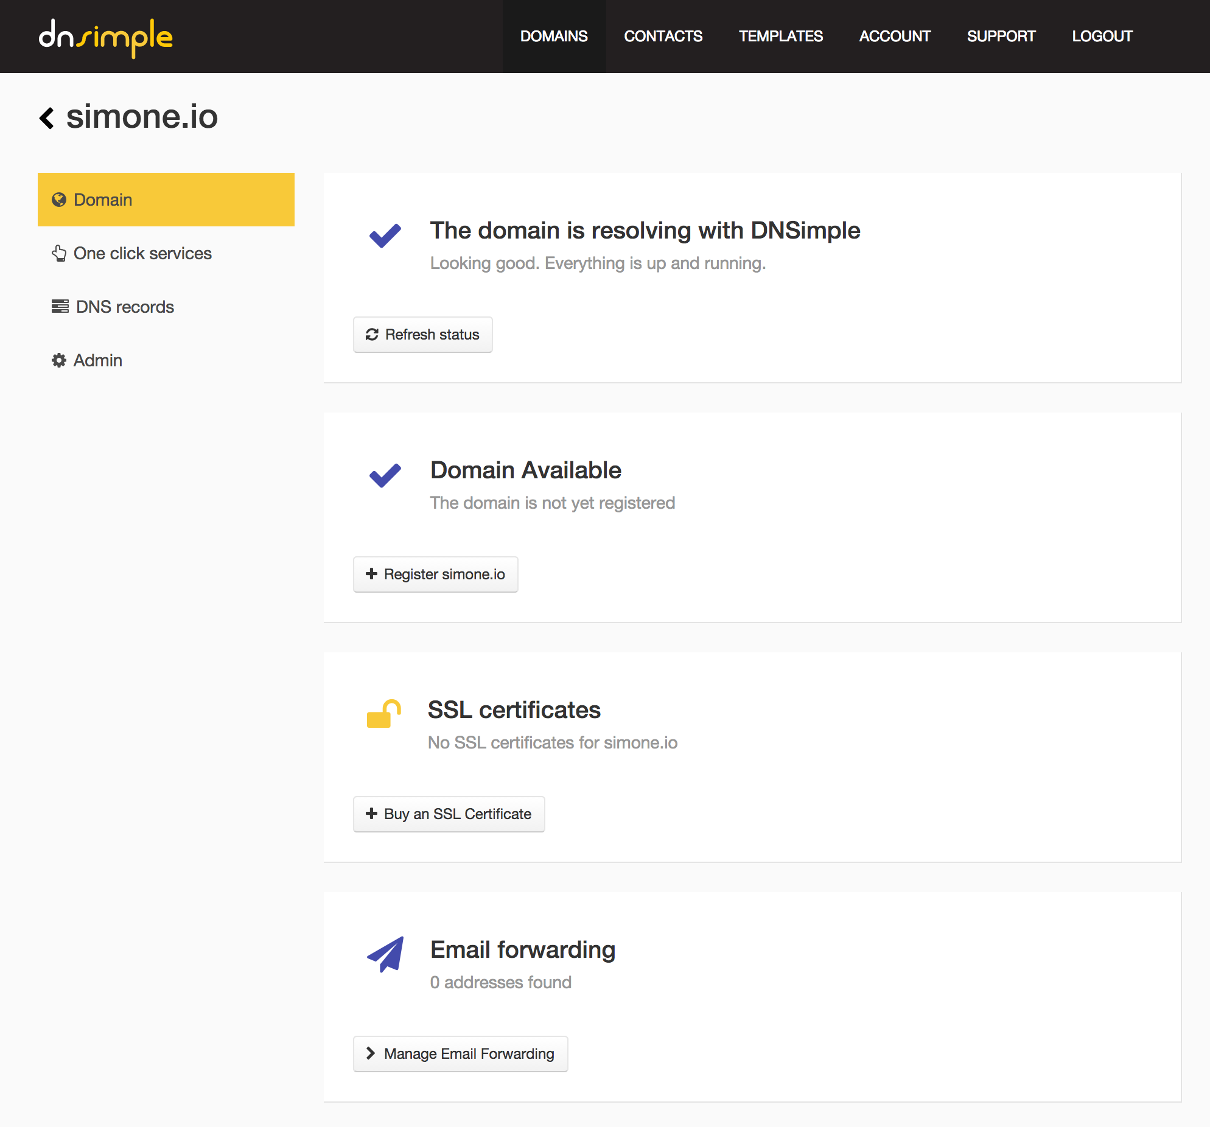Click the paper plane Email forwarding icon
1210x1127 pixels.
coord(385,954)
